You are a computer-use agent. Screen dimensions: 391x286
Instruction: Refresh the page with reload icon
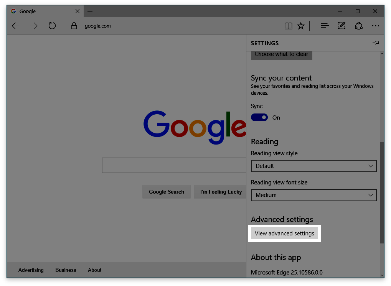(52, 26)
